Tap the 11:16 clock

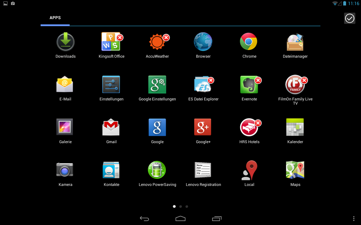tap(354, 3)
